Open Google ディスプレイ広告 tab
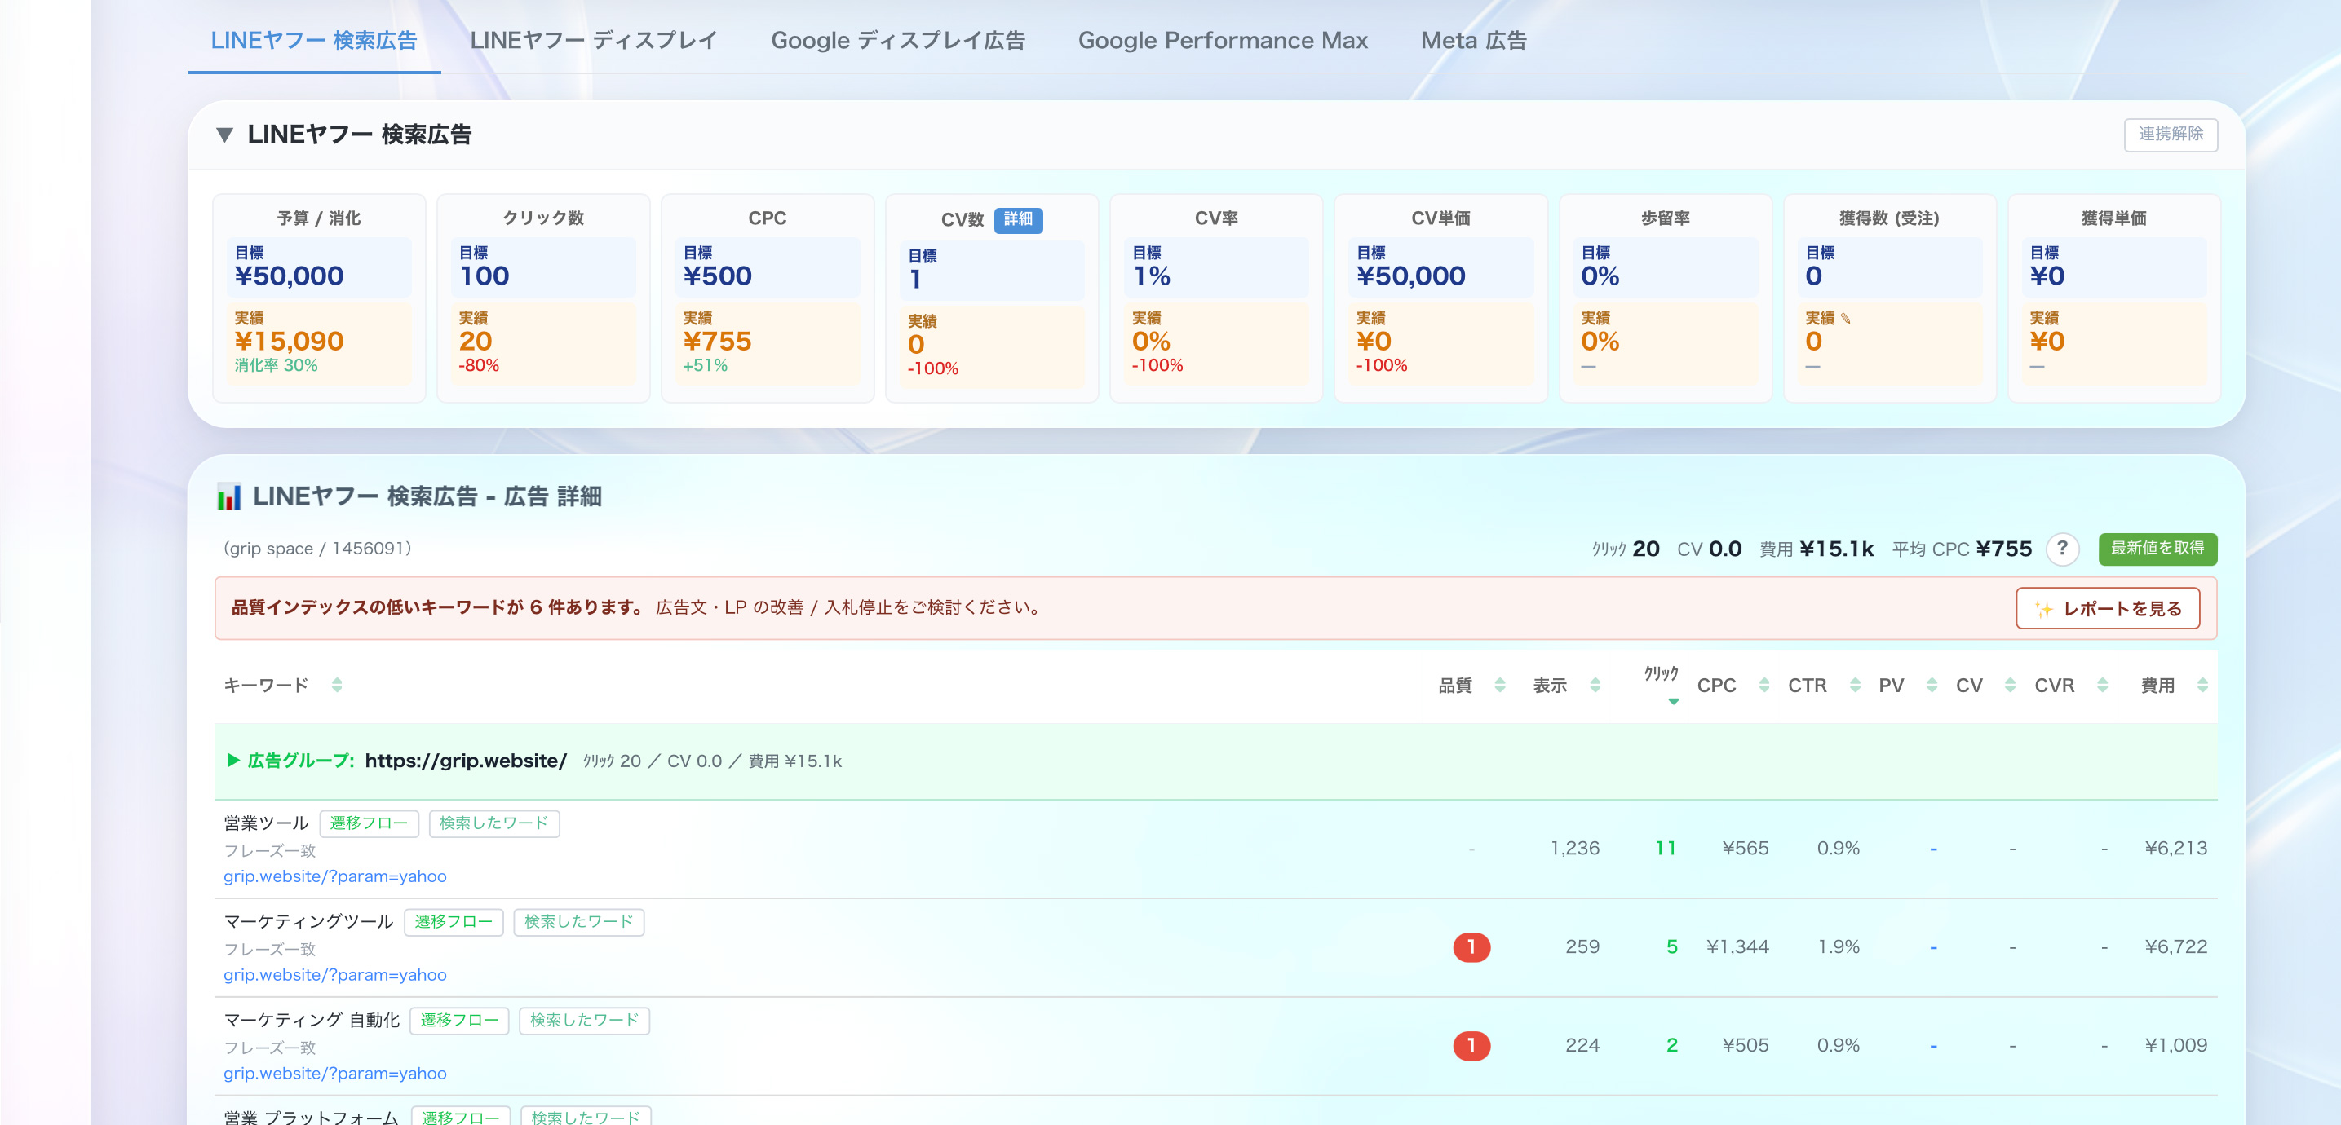 point(897,41)
